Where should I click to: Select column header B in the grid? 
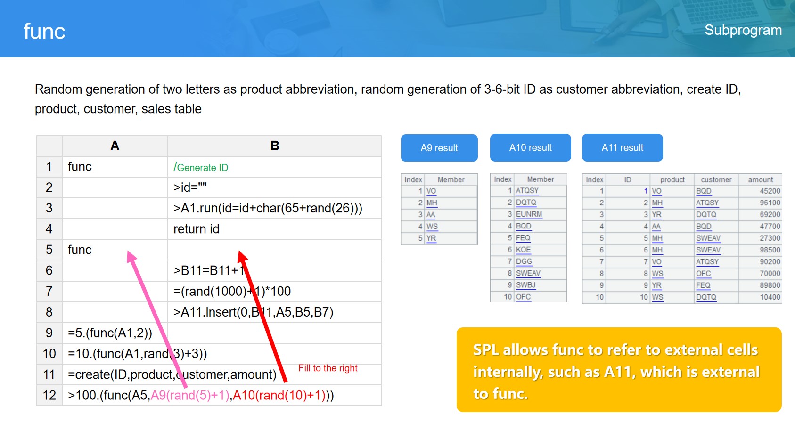tap(275, 146)
